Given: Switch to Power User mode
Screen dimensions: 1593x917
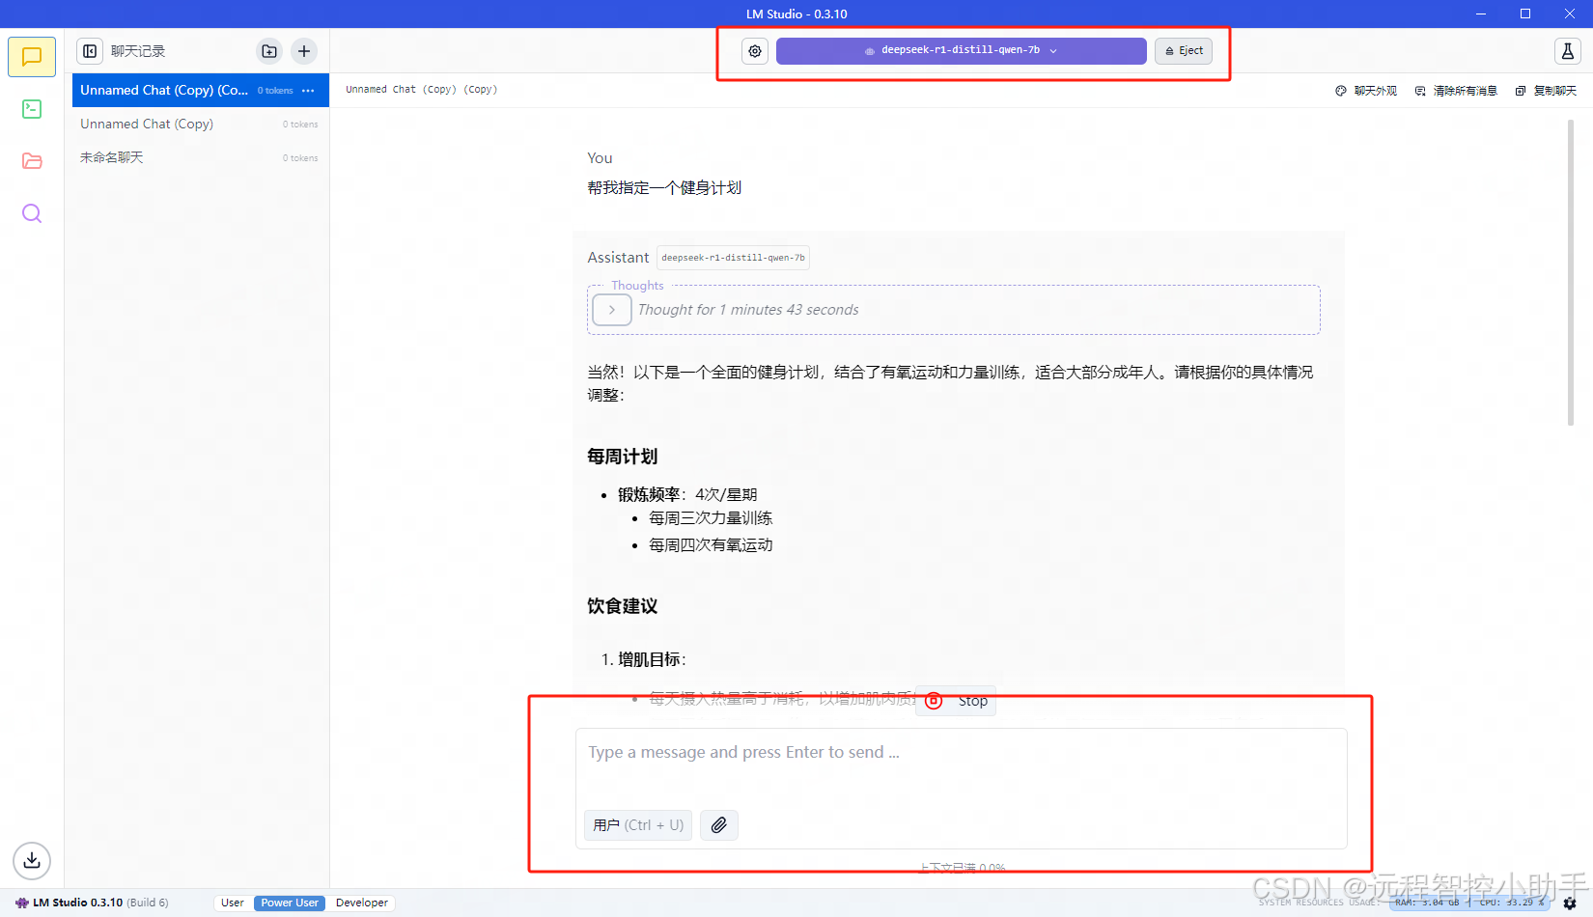Looking at the screenshot, I should tap(290, 903).
